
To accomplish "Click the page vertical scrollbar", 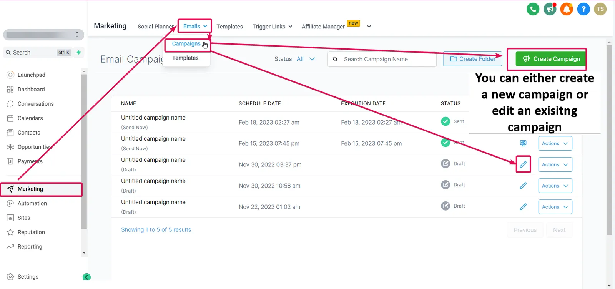I will 609,140.
